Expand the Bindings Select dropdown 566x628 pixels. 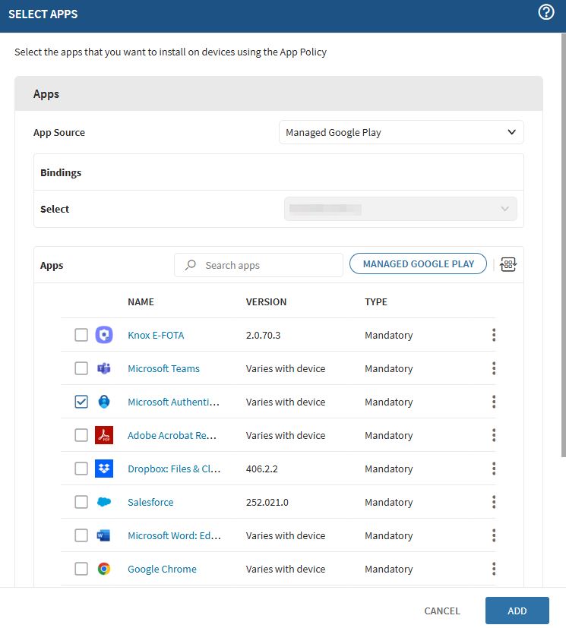(x=400, y=209)
